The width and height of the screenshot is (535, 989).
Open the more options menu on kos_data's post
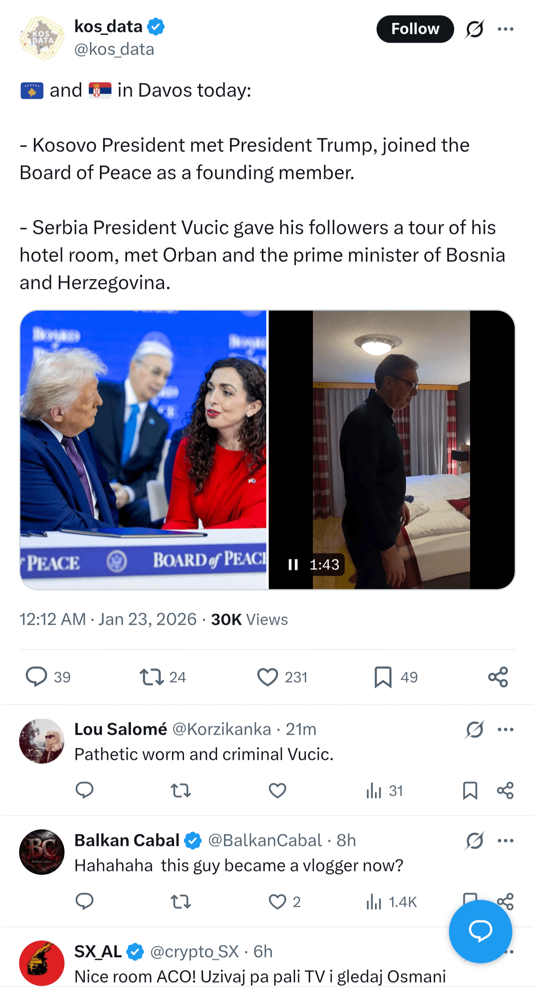(505, 29)
